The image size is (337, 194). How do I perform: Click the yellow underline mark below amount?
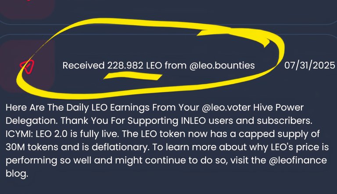click(x=133, y=75)
